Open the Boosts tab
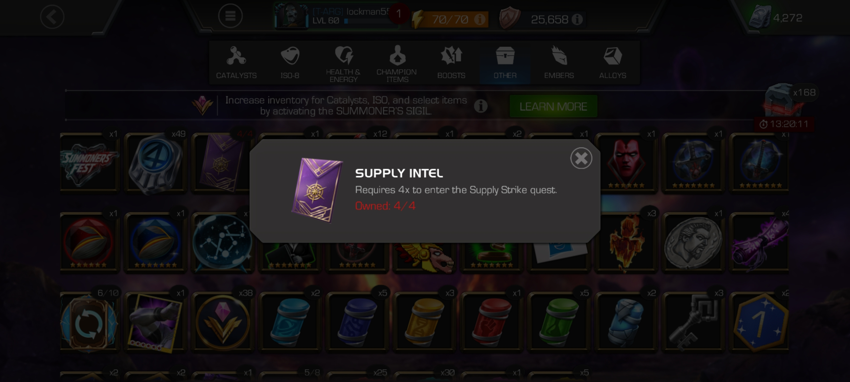This screenshot has height=382, width=850. coord(451,63)
